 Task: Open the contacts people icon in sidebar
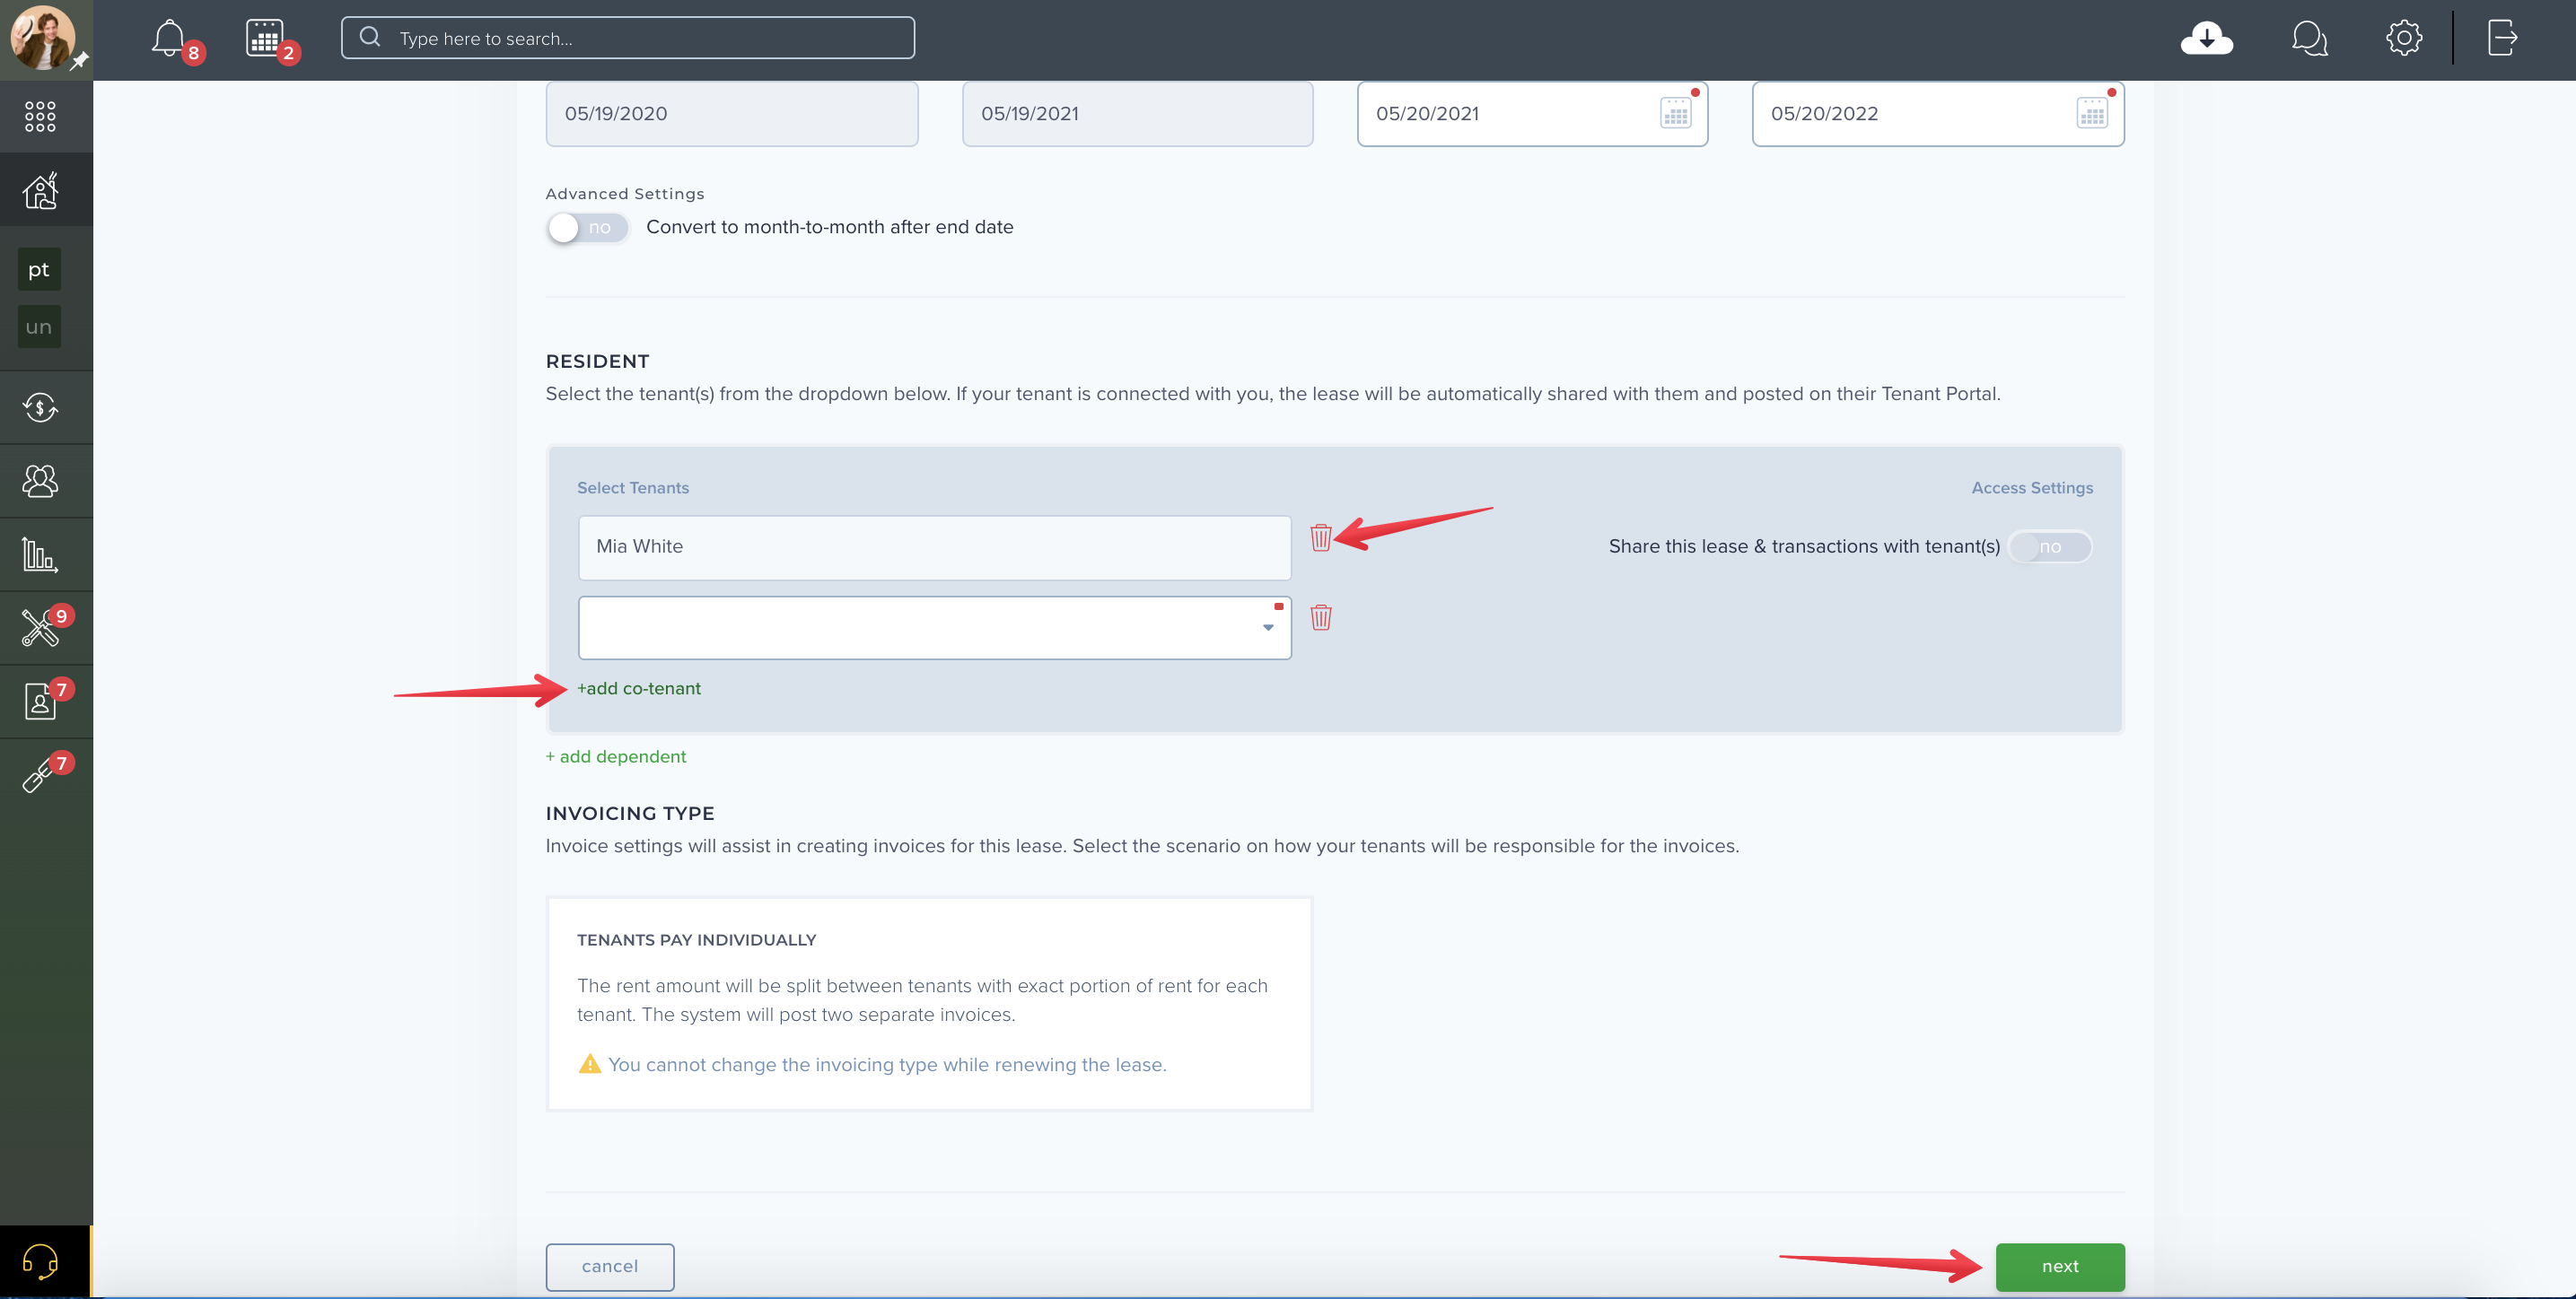[x=40, y=481]
